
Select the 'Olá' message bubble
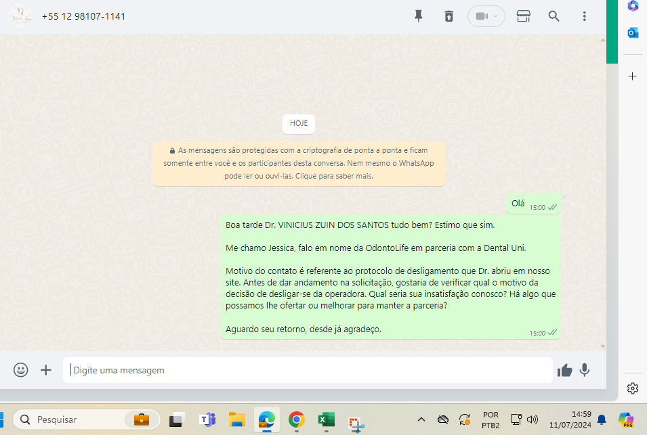(533, 204)
